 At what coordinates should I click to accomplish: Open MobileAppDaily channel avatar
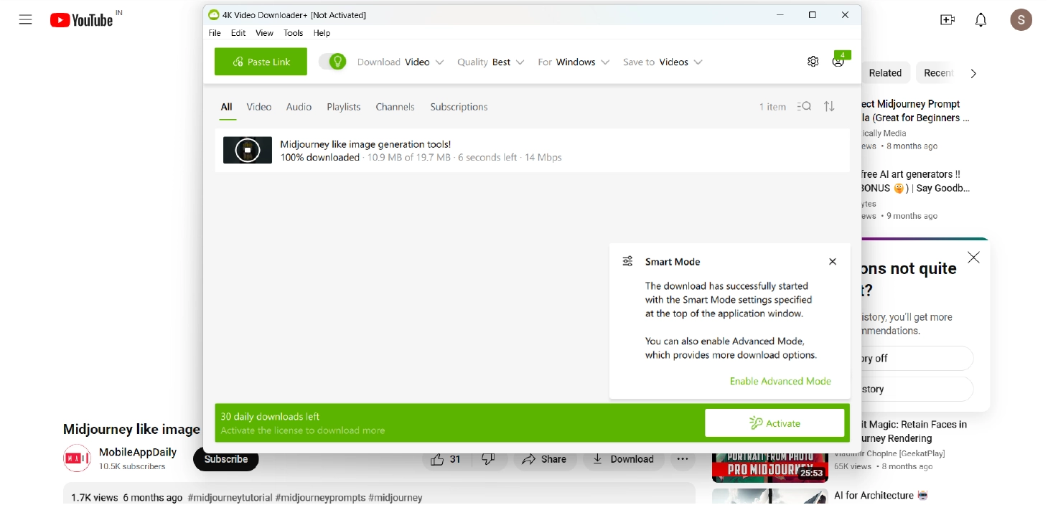tap(77, 458)
